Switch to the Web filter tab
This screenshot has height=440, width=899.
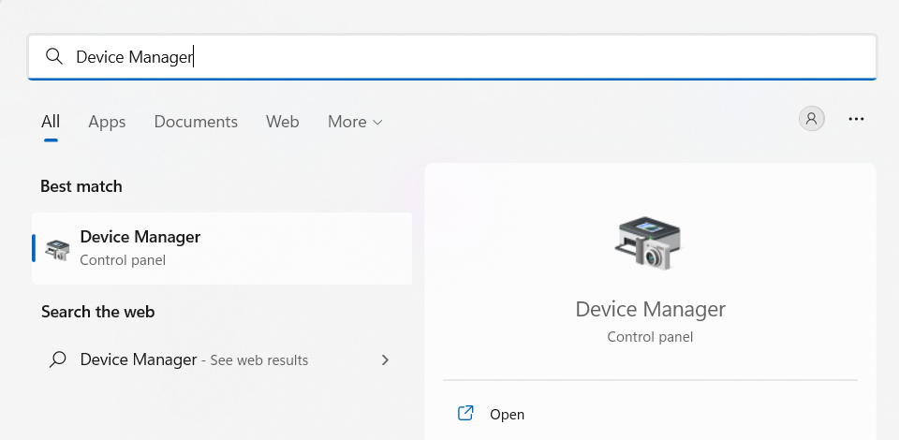[x=282, y=122]
